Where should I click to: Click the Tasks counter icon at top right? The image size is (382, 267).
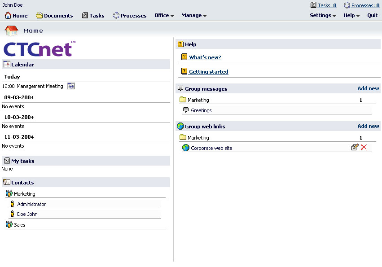click(x=313, y=5)
